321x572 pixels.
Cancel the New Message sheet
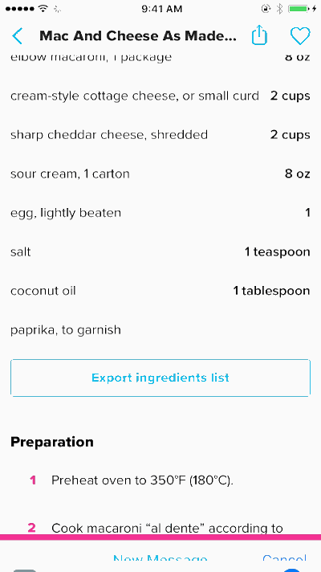pos(284,559)
